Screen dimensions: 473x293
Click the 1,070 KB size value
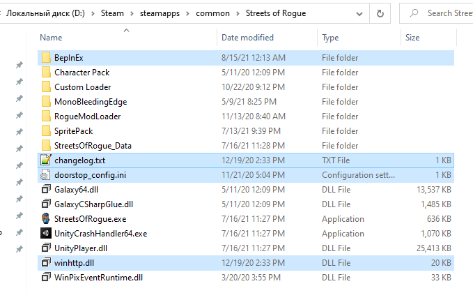coord(436,234)
